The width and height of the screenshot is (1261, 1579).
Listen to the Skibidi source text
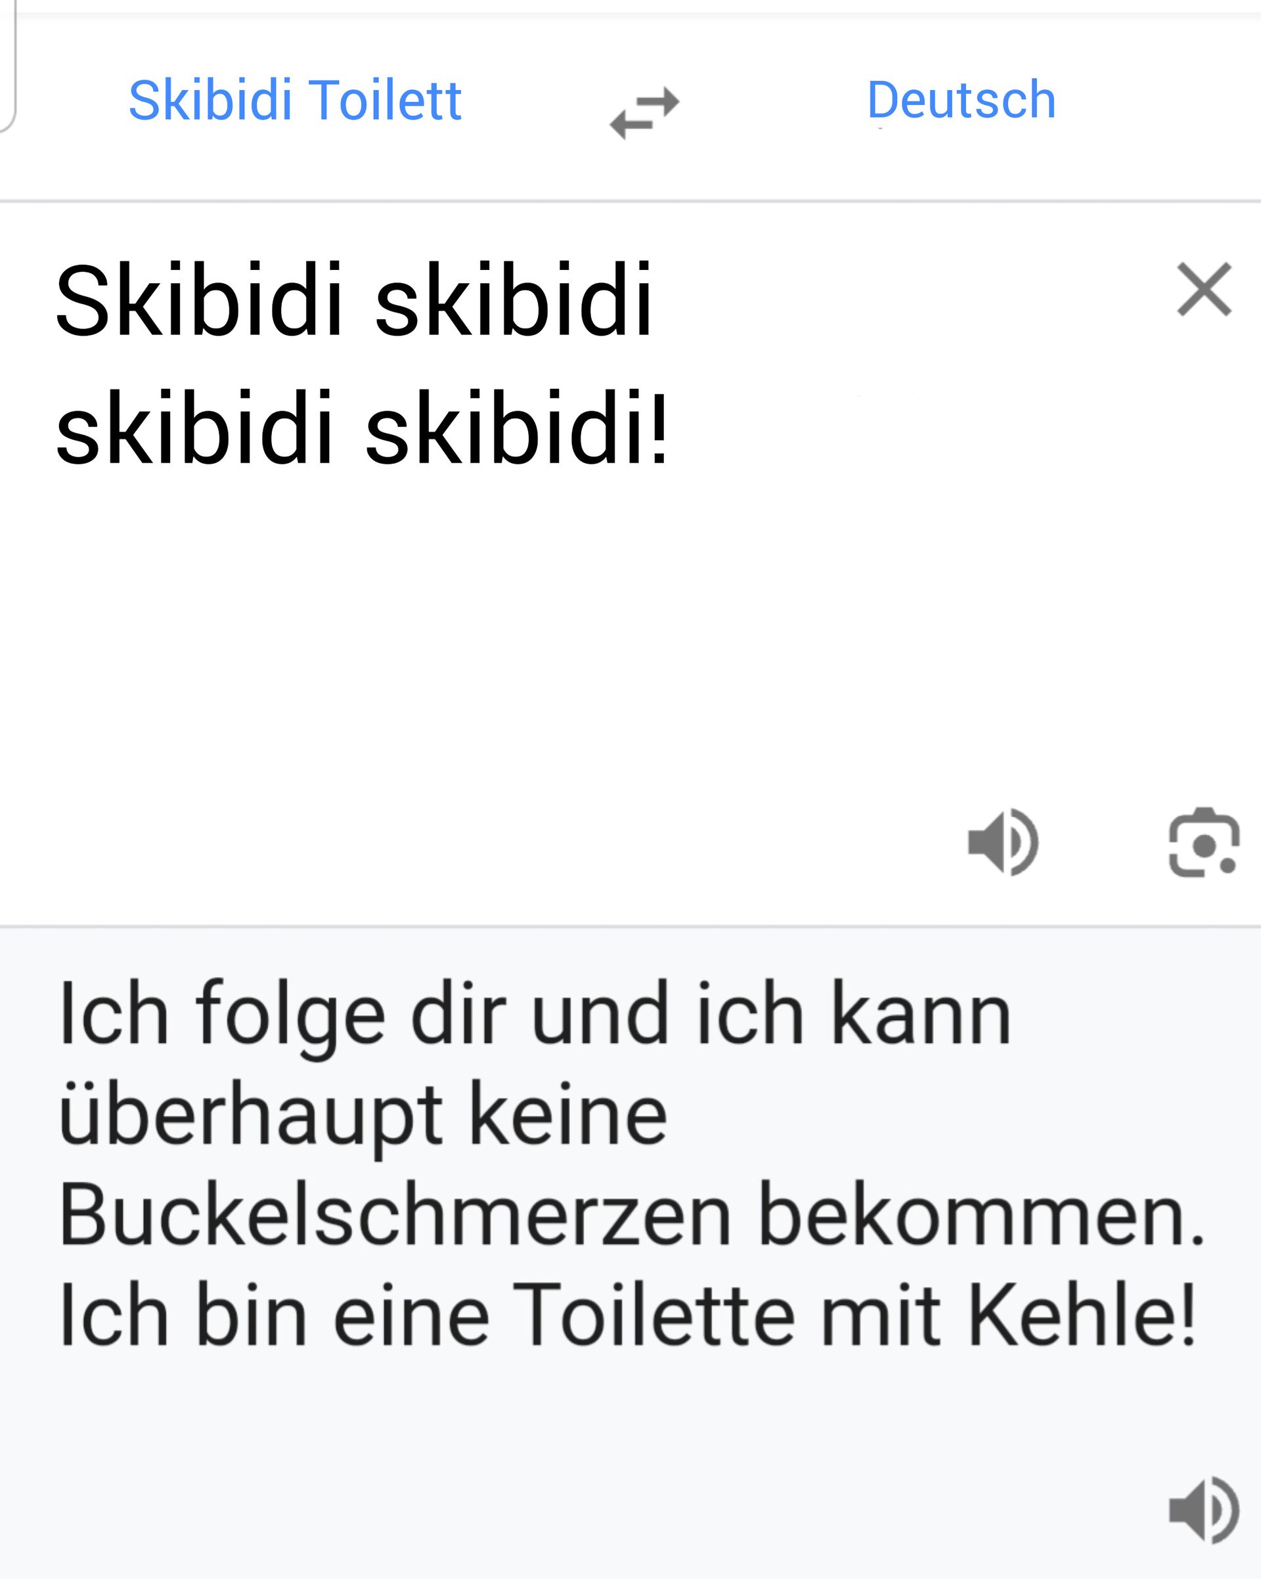click(1002, 842)
